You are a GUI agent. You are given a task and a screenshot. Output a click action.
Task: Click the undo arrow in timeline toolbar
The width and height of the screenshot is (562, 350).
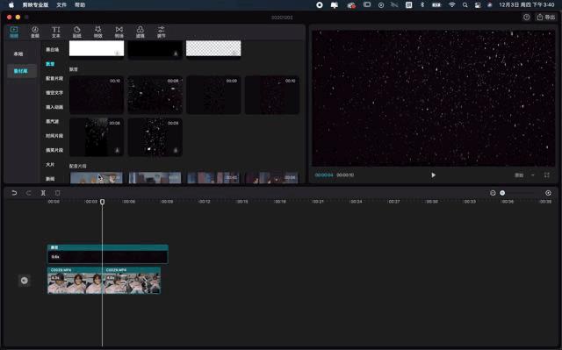[14, 193]
